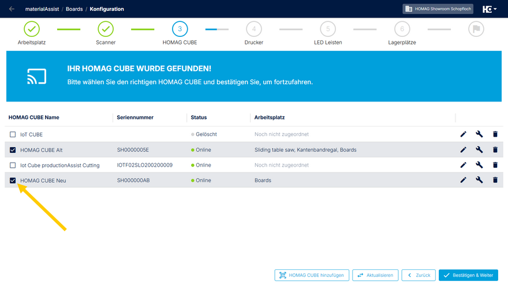This screenshot has height=286, width=508.
Task: Edit the IoT CUBE row
Action: [x=464, y=134]
